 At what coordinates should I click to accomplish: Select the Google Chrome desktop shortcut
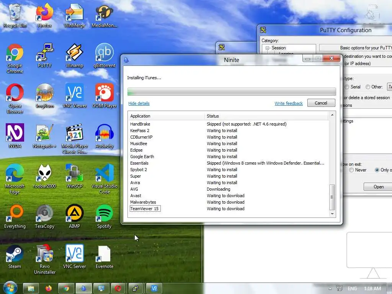click(15, 59)
